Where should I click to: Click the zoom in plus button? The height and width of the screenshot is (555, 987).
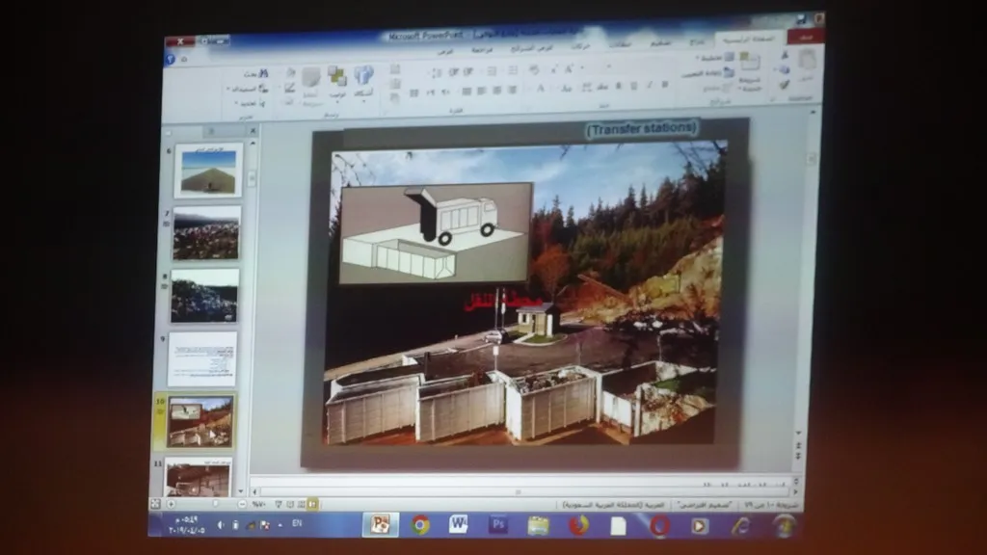click(172, 504)
